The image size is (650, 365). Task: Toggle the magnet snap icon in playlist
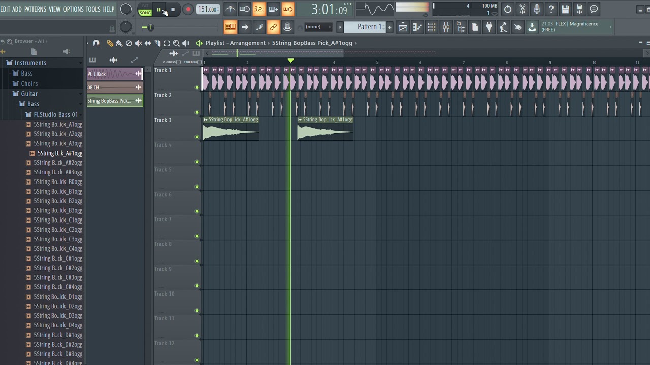pyautogui.click(x=96, y=43)
